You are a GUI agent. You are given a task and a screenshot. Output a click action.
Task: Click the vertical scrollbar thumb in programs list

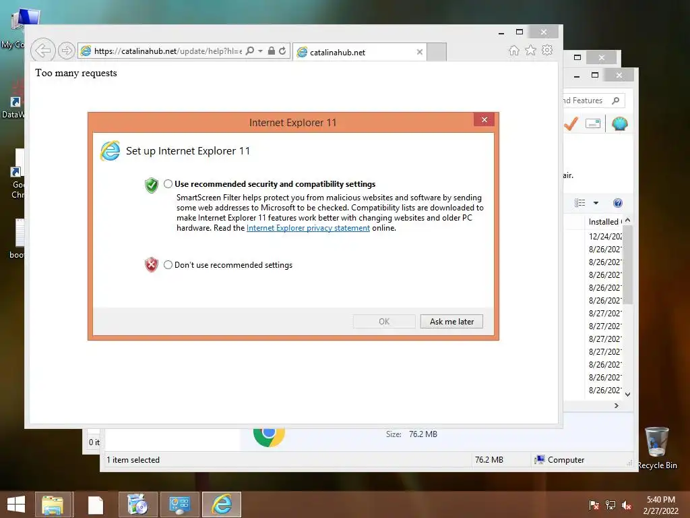tap(628, 264)
